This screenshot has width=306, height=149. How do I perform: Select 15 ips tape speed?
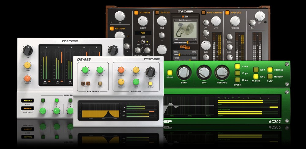237,73
